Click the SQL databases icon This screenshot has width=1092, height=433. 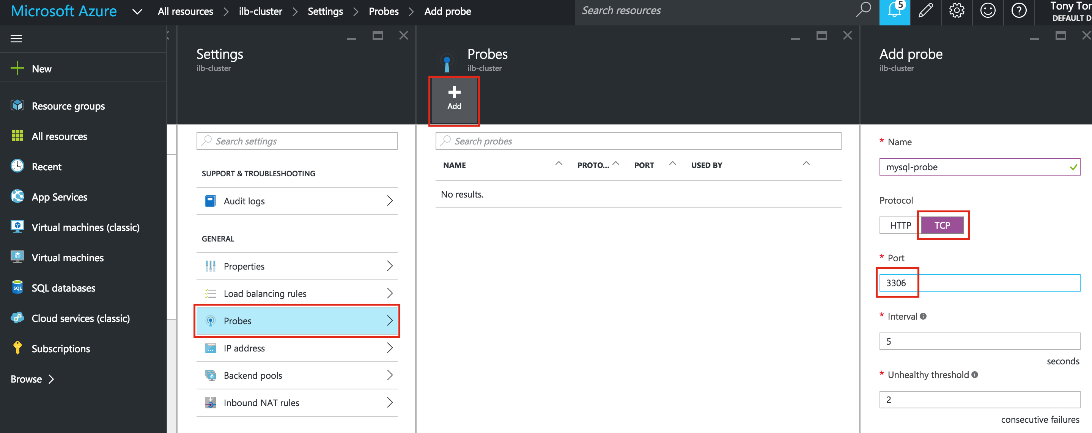[x=17, y=287]
